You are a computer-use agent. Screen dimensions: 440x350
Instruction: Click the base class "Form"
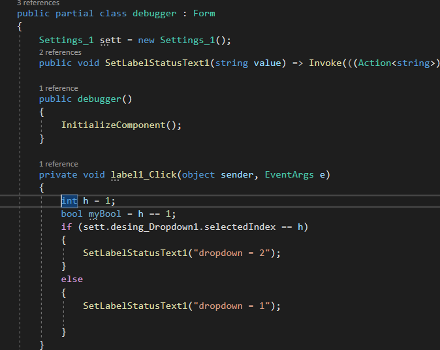tap(204, 14)
